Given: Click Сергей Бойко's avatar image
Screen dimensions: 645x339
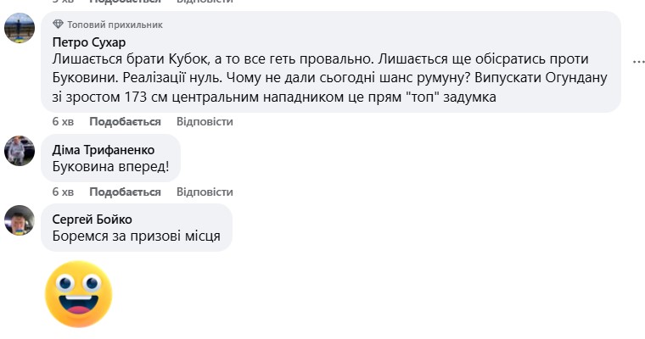Looking at the screenshot, I should pyautogui.click(x=20, y=220).
